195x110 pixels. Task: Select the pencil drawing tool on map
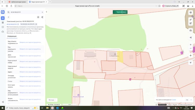click(x=191, y=20)
